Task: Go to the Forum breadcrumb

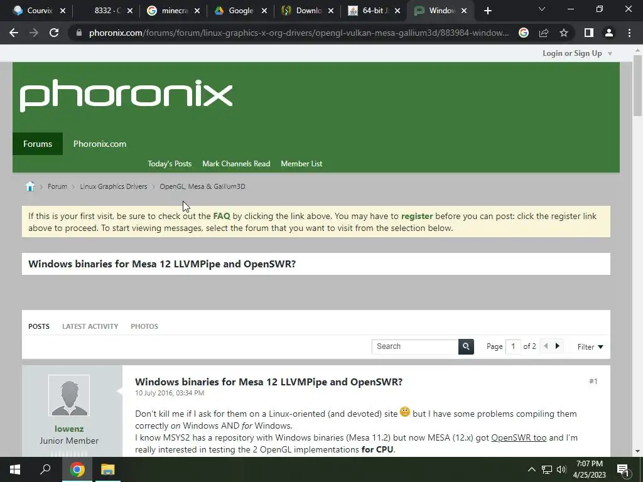Action: (57, 186)
